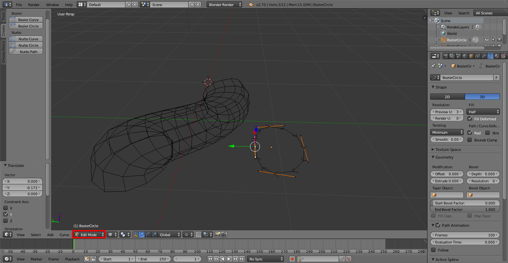Click the insert keyframes key icon in timeline
Screen dimensions: 508x263
tap(342, 259)
